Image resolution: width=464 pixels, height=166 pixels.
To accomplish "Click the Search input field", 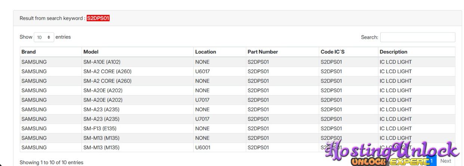I will pyautogui.click(x=417, y=37).
